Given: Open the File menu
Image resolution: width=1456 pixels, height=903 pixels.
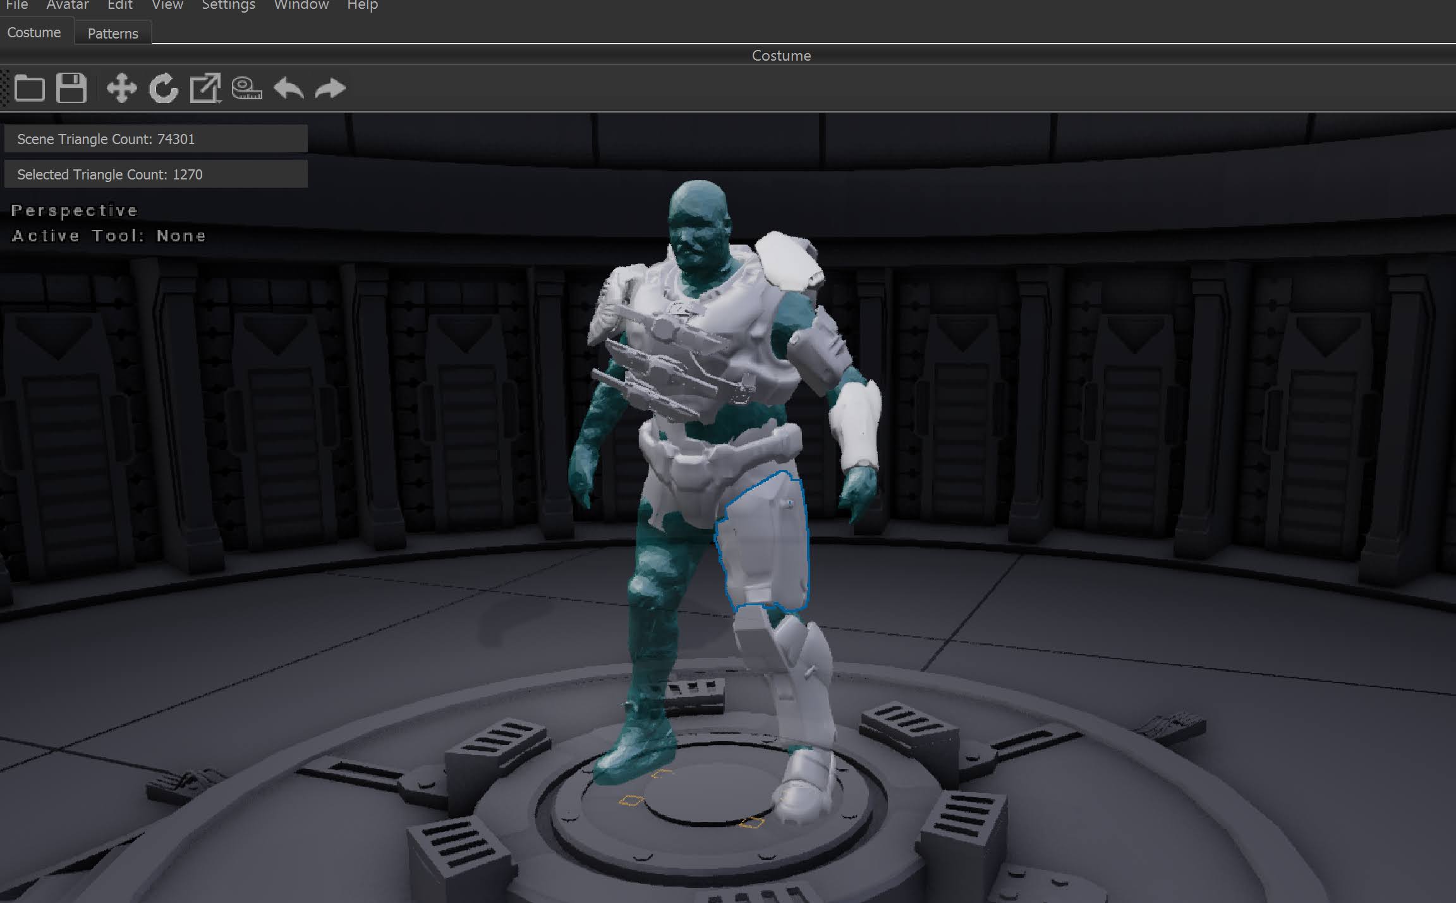Looking at the screenshot, I should pyautogui.click(x=17, y=6).
